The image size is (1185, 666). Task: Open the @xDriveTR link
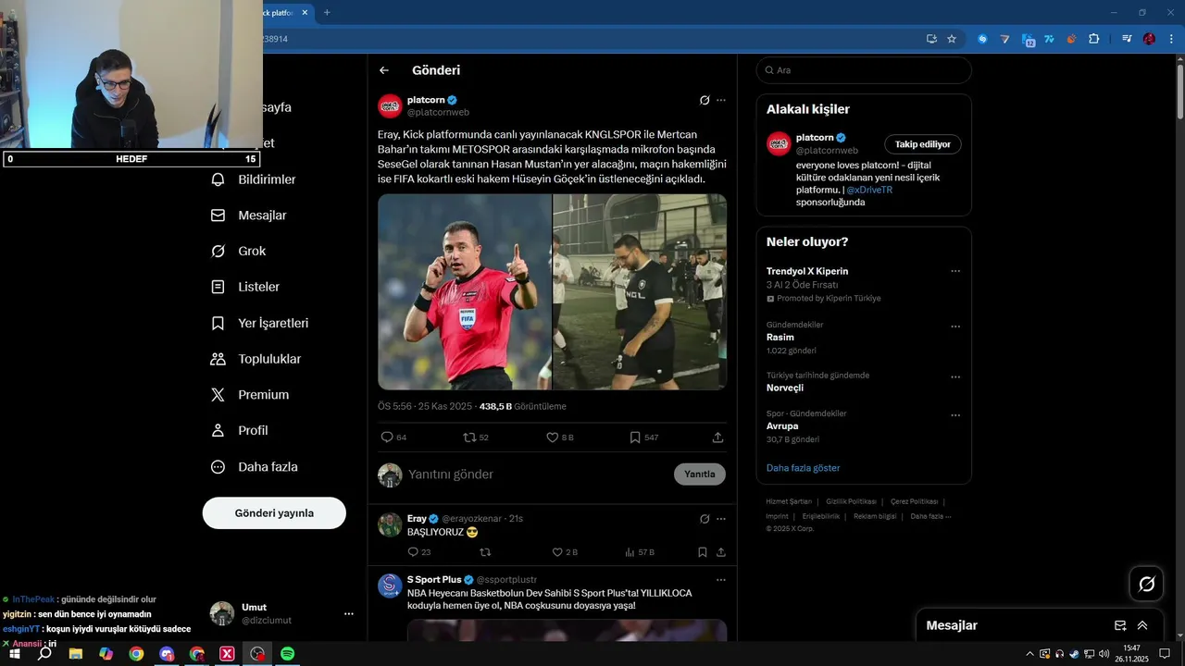point(869,190)
